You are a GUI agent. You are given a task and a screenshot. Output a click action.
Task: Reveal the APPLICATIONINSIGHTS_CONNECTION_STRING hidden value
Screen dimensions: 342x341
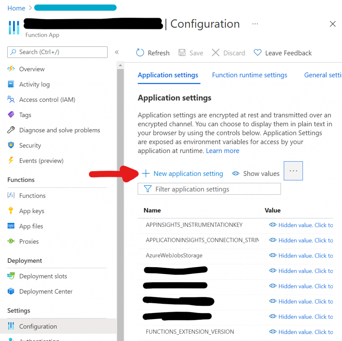(301, 240)
